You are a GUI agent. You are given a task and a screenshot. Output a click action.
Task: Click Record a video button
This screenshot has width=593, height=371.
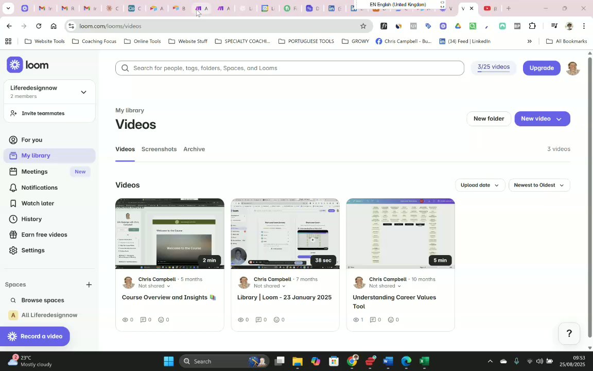pos(35,336)
